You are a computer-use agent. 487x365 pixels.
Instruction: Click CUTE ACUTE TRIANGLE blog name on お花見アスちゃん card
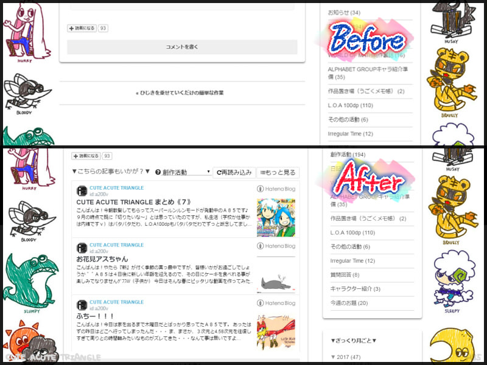pyautogui.click(x=116, y=245)
